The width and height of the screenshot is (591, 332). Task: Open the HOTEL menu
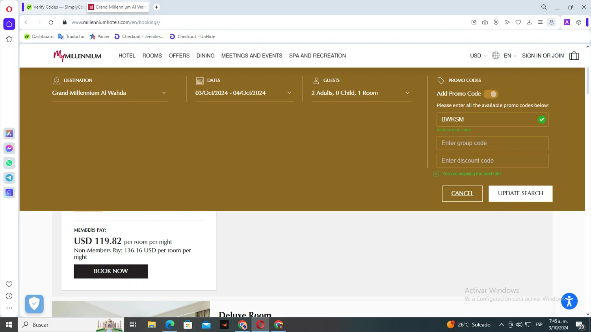[127, 56]
